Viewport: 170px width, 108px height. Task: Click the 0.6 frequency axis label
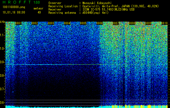point(2,103)
